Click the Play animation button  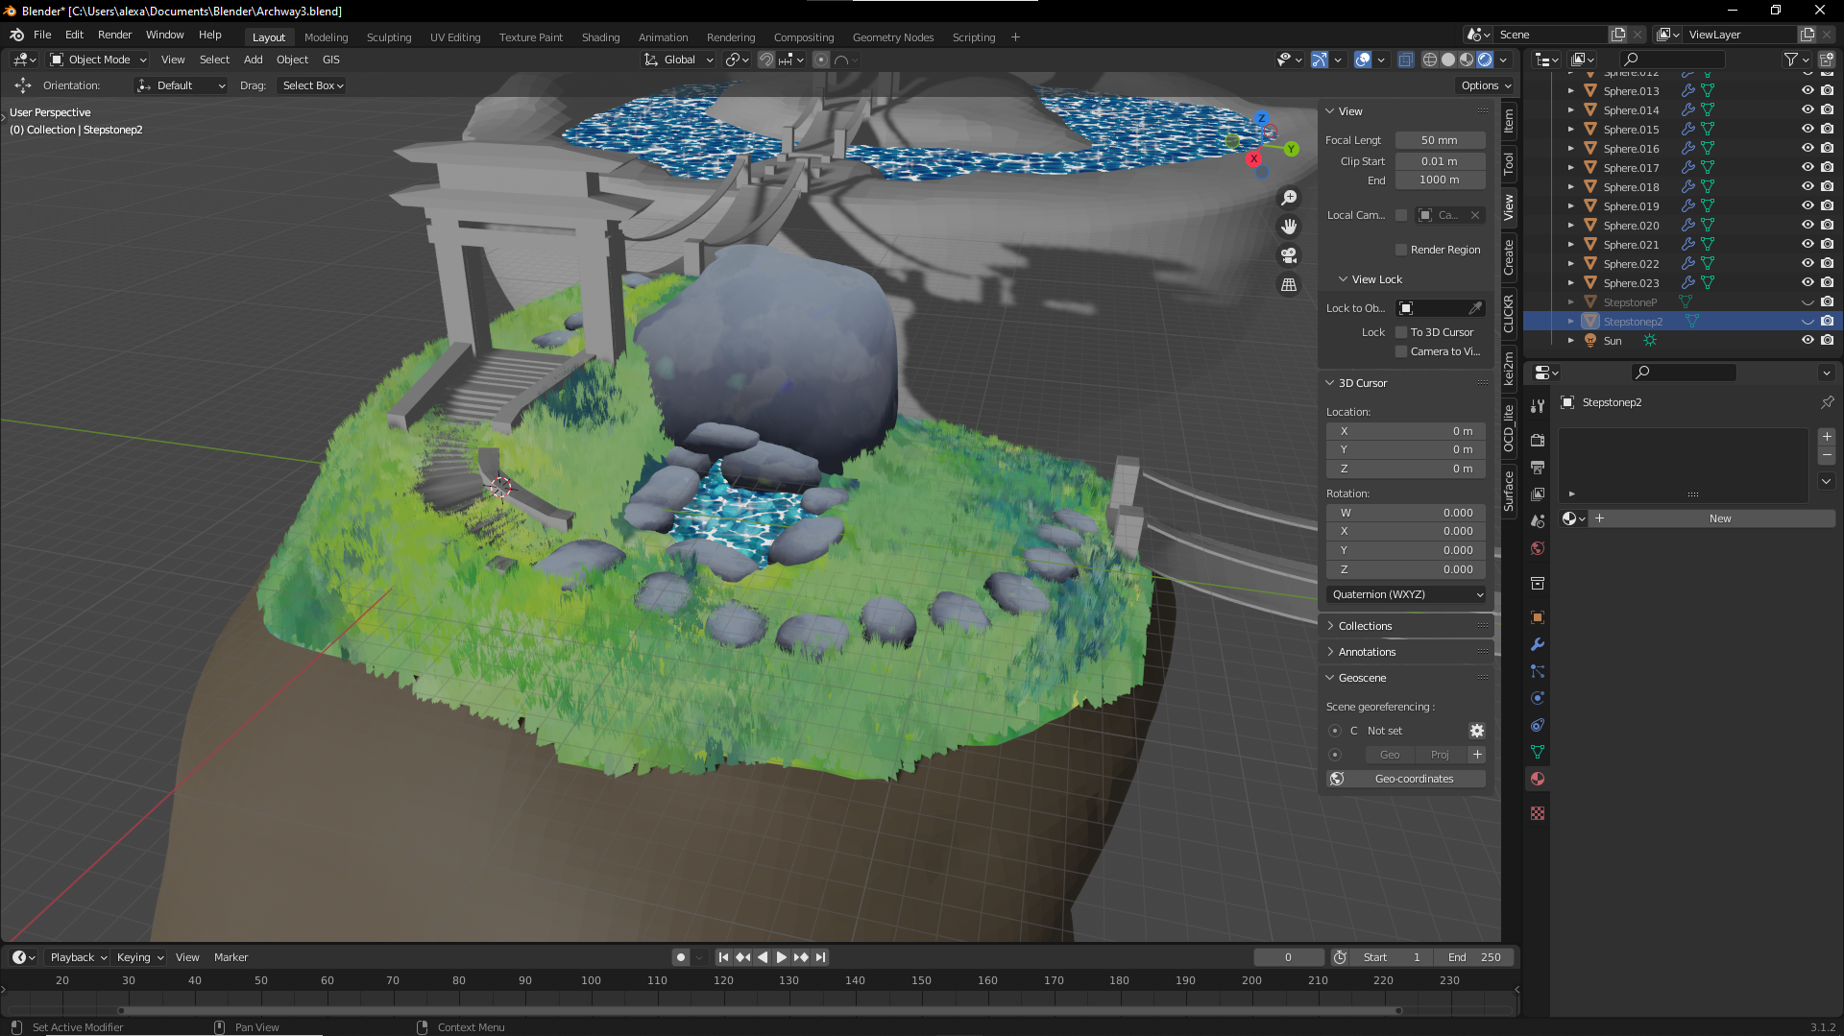(x=781, y=957)
